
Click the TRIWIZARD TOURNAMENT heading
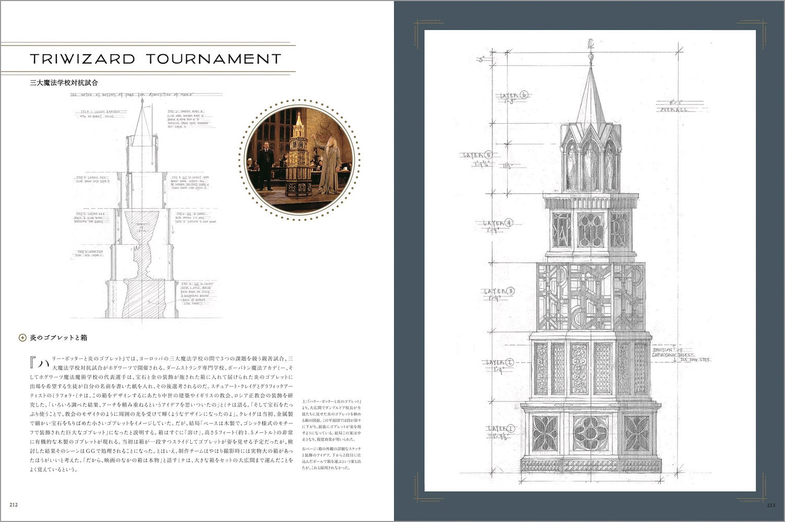156,58
